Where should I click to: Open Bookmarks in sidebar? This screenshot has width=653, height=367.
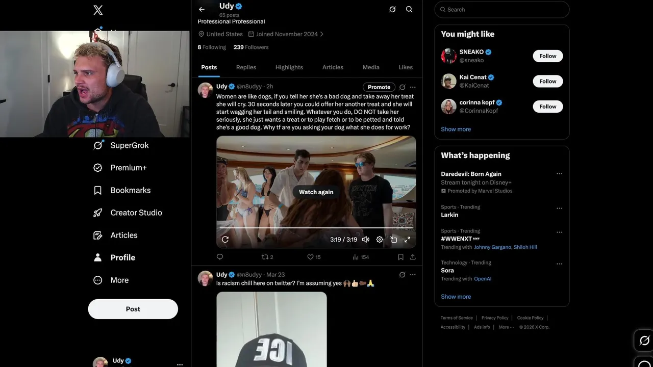(122, 190)
